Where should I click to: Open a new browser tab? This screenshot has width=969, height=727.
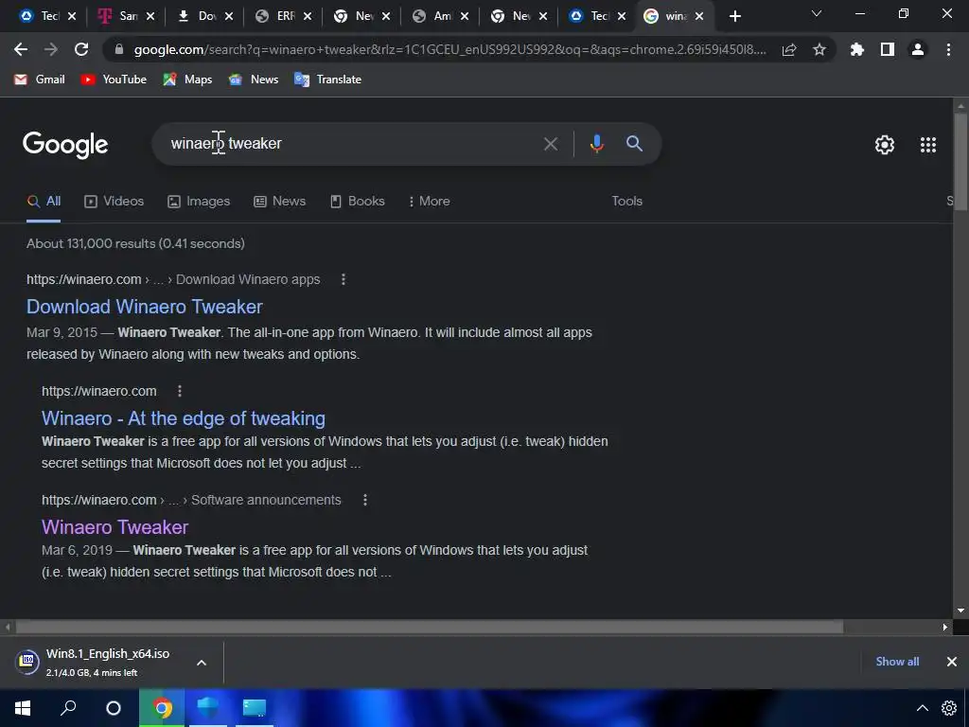coord(734,17)
